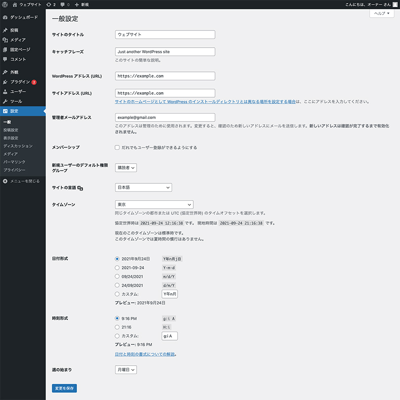Click the サイトのタイトル input field
This screenshot has height=400, width=400.
click(165, 35)
